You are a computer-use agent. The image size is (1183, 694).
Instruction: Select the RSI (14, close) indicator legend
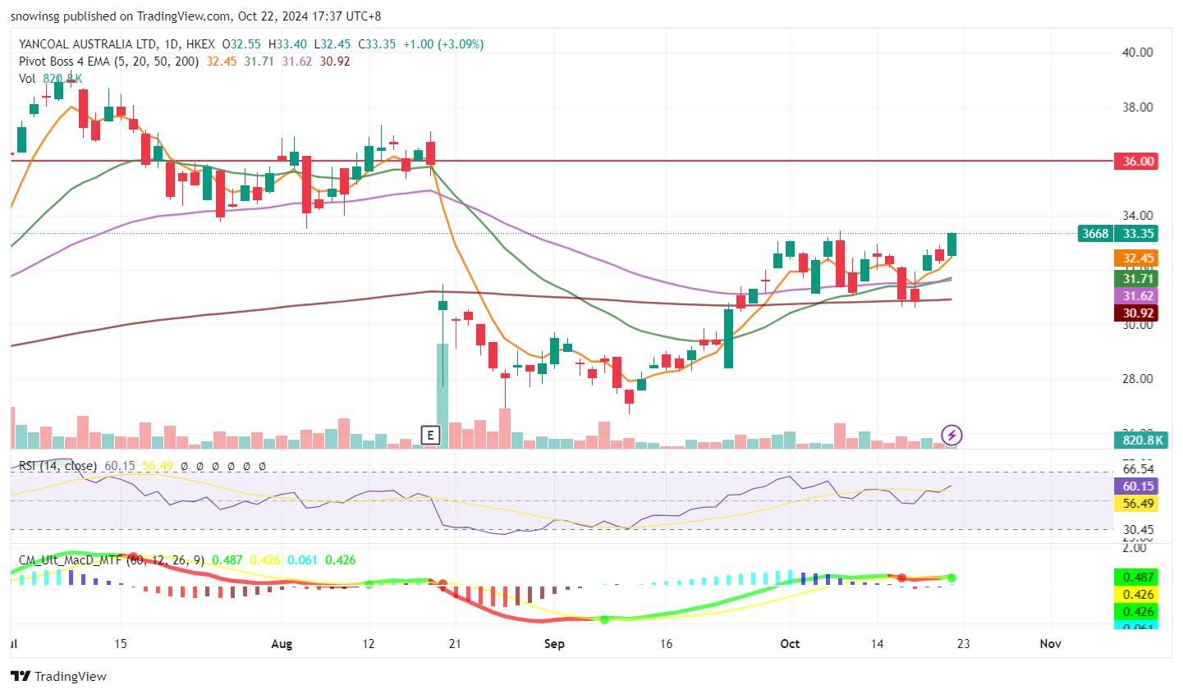pos(57,466)
